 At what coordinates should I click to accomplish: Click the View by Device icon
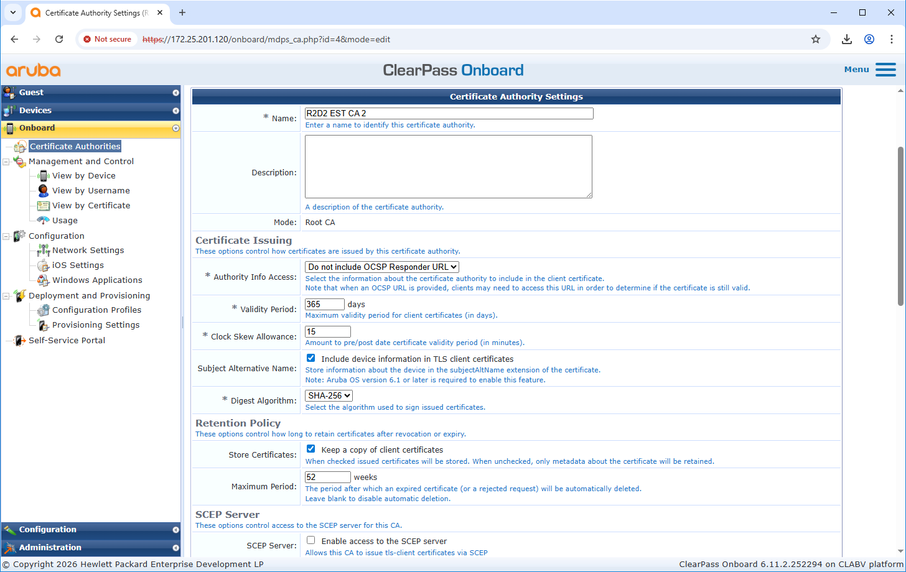(x=43, y=176)
